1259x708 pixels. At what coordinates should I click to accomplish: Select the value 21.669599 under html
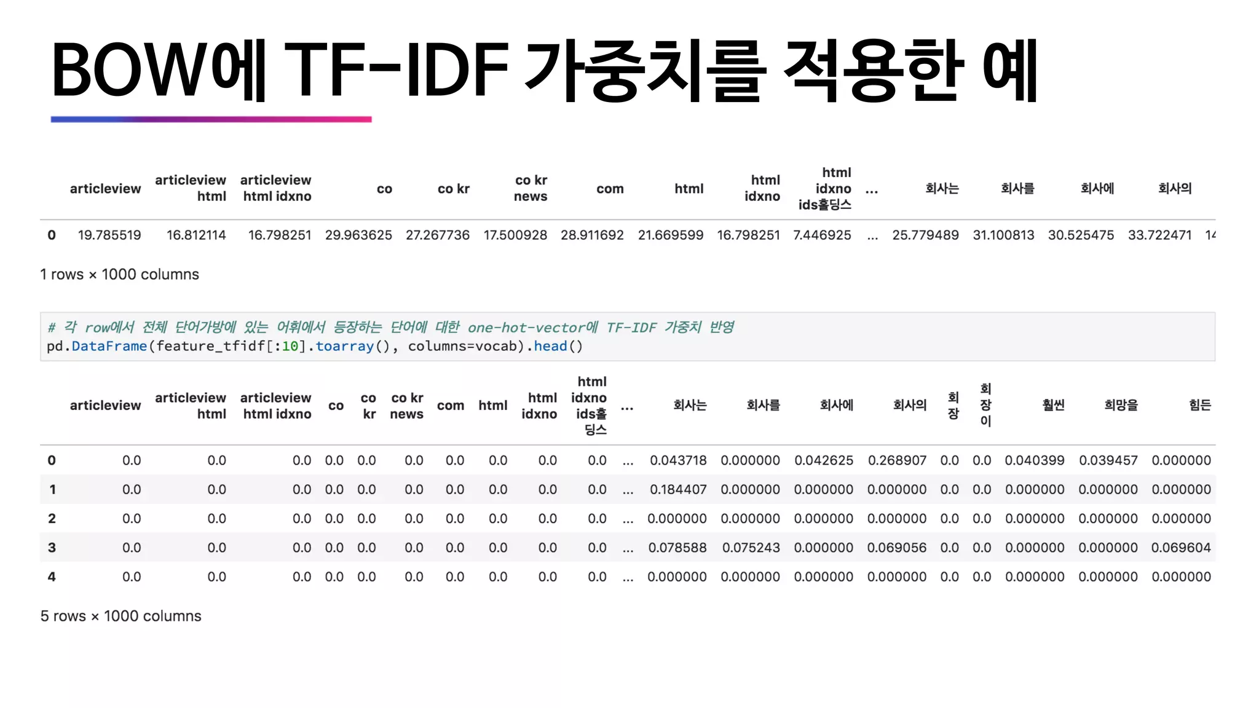pos(671,235)
